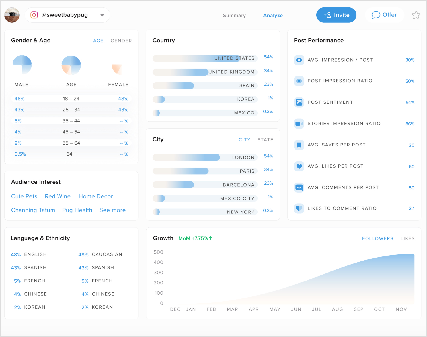Click the Avg. Saves bookmark icon
This screenshot has height=337, width=427.
[x=299, y=145]
